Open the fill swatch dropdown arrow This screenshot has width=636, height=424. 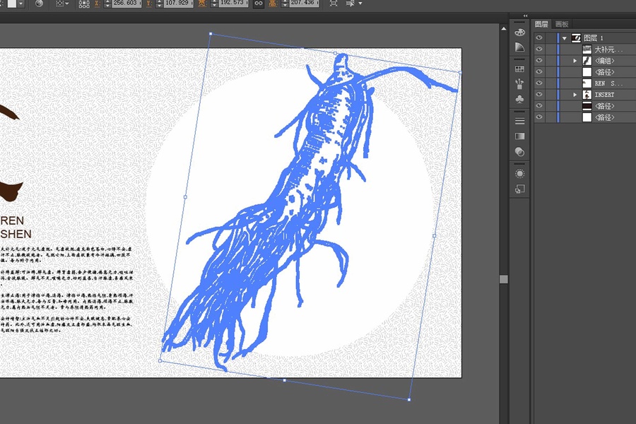(21, 4)
